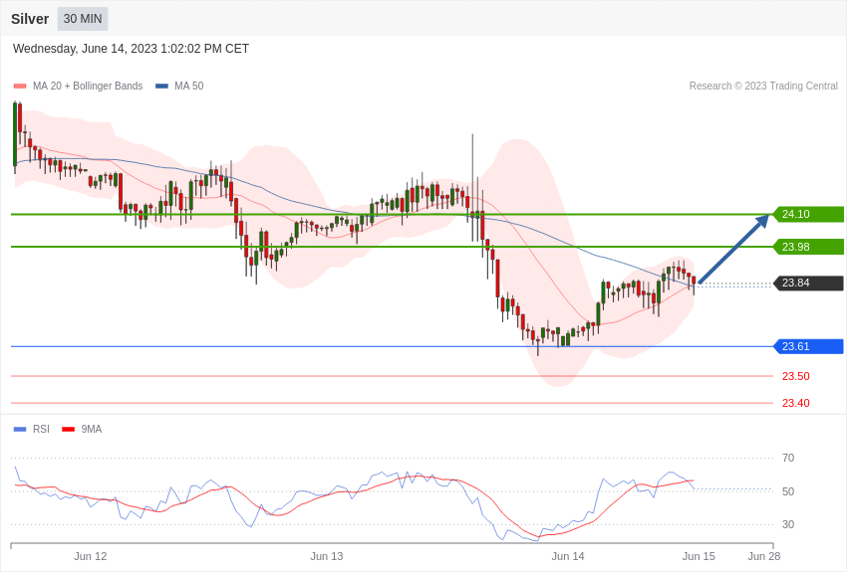Screen dimensions: 847x573
Task: Click the 24.10 green price tag
Action: click(809, 214)
